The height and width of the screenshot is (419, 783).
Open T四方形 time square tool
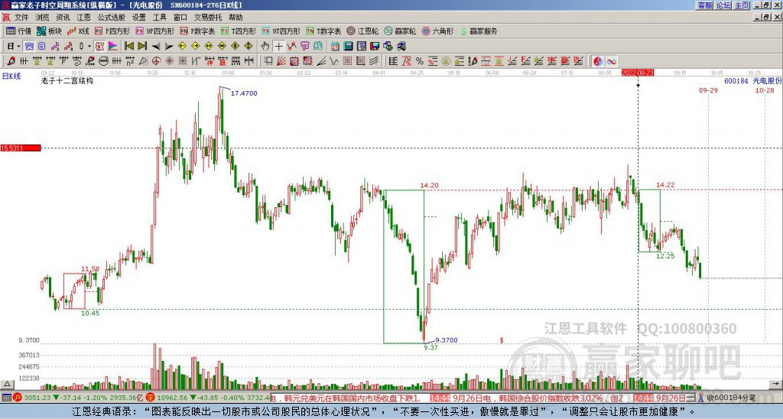(x=239, y=31)
